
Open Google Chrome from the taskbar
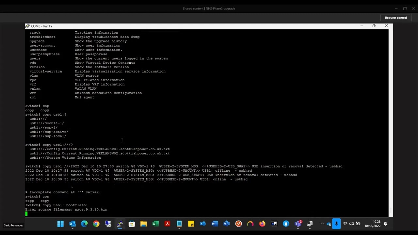click(x=96, y=224)
